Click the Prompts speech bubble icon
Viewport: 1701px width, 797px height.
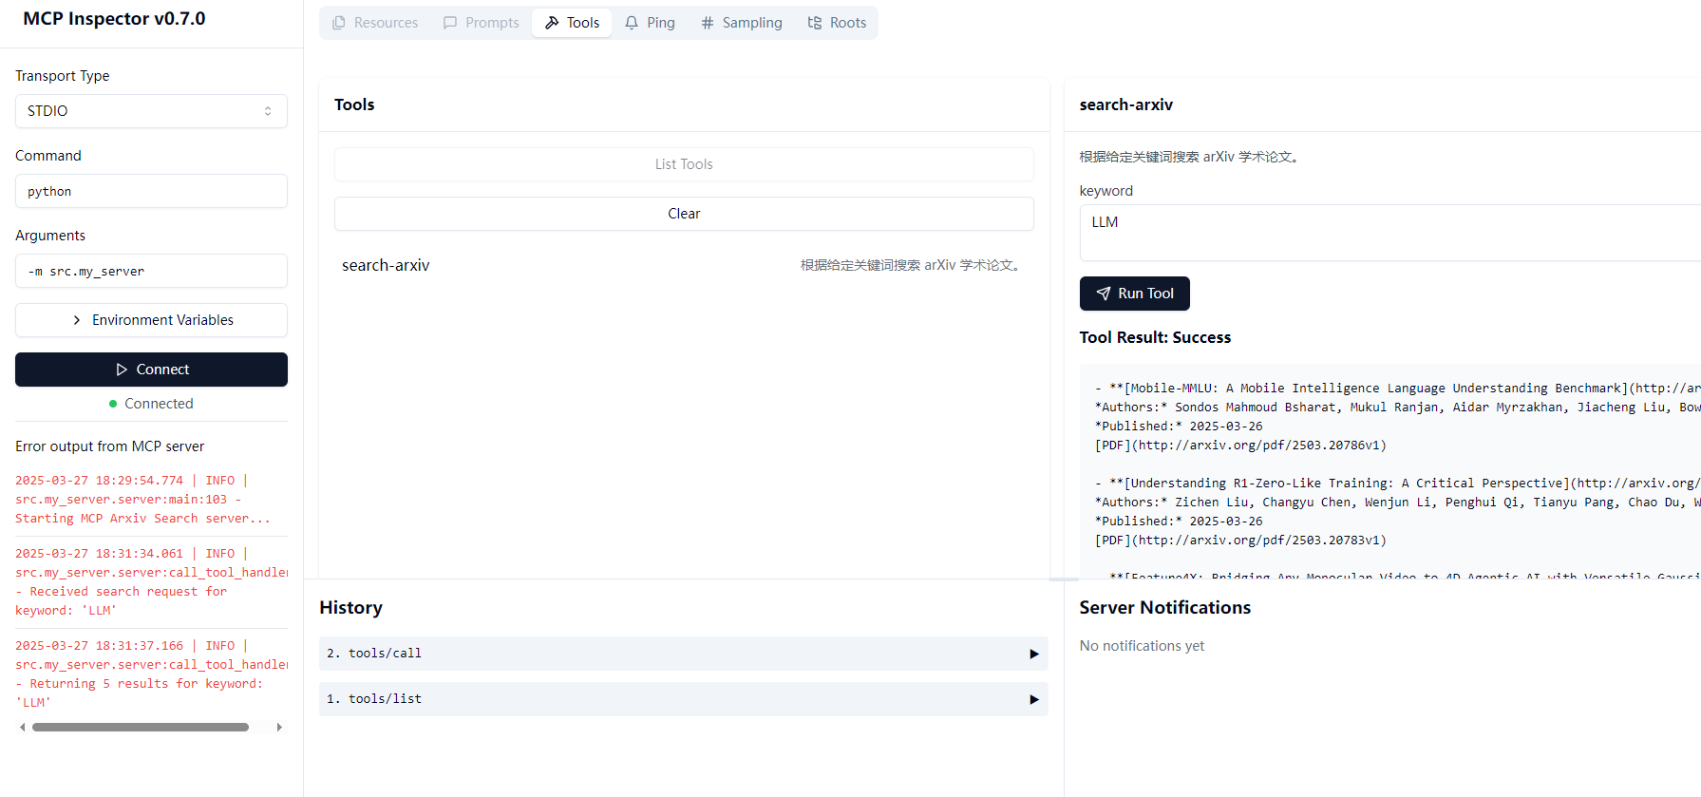coord(450,23)
